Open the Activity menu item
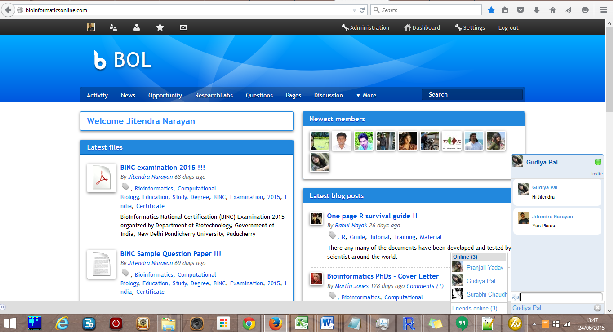 pyautogui.click(x=97, y=95)
